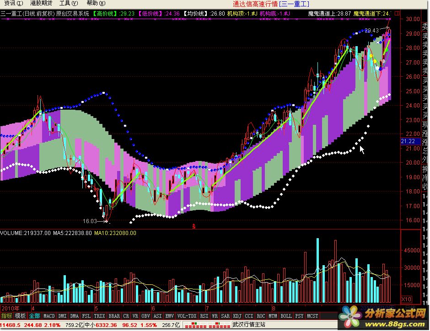430x331 pixels.
Task: Click the 29.43 high price label
Action: pyautogui.click(x=372, y=30)
